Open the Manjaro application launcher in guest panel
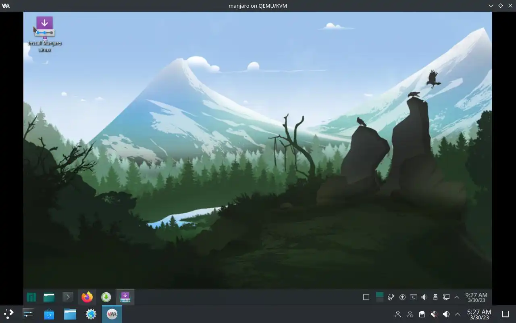Image resolution: width=516 pixels, height=323 pixels. pos(31,298)
